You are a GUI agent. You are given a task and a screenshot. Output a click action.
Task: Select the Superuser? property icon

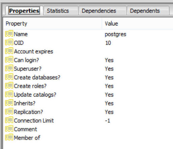(x=9, y=68)
